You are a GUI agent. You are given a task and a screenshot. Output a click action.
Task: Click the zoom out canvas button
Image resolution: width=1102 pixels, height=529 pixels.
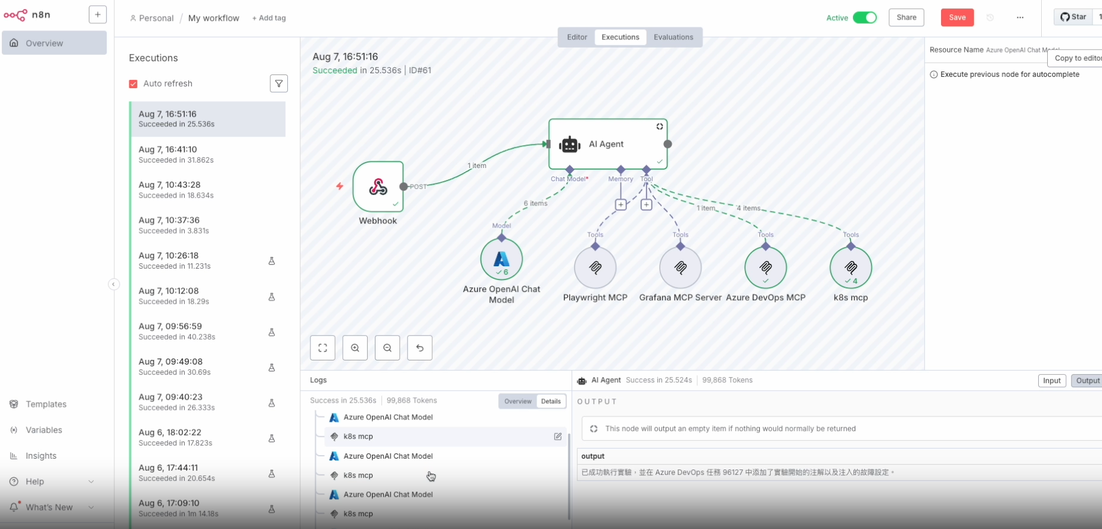pos(387,348)
